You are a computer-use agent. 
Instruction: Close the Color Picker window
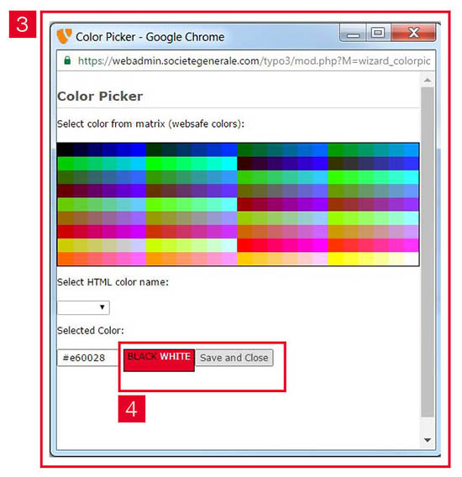click(x=413, y=33)
